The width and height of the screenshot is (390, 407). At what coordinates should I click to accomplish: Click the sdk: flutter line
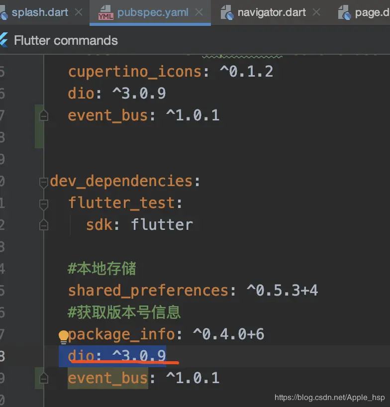139,225
